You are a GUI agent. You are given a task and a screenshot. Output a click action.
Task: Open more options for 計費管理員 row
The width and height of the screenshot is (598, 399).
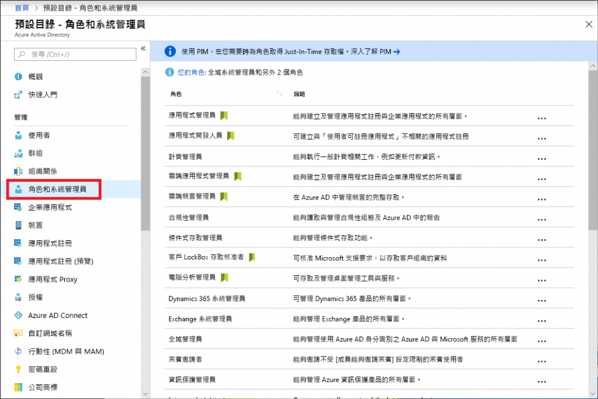[541, 159]
